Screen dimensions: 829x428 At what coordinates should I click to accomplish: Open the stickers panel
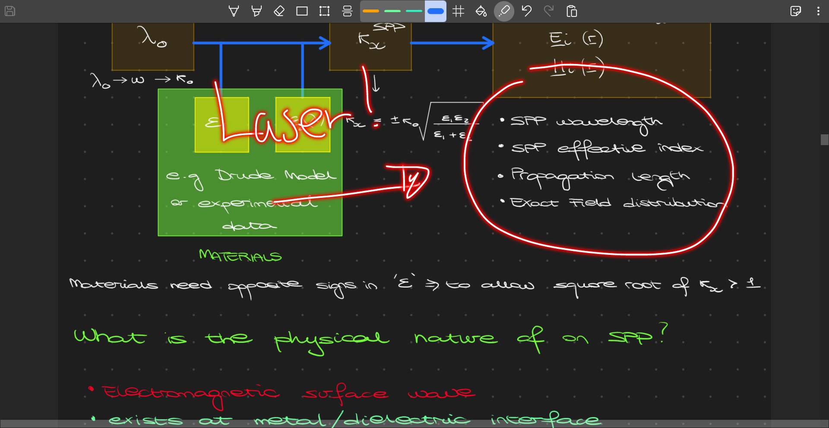coord(796,11)
